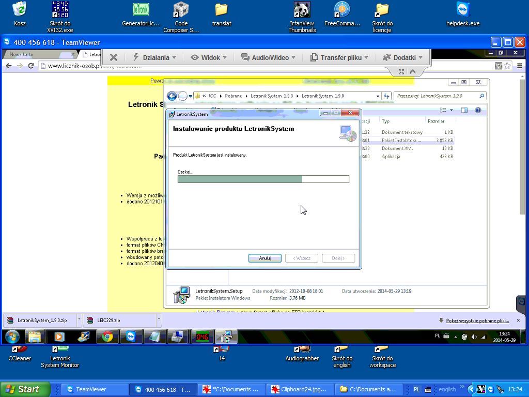The width and height of the screenshot is (529, 397).
Task: Open the Transfer pliku menu
Action: click(339, 57)
